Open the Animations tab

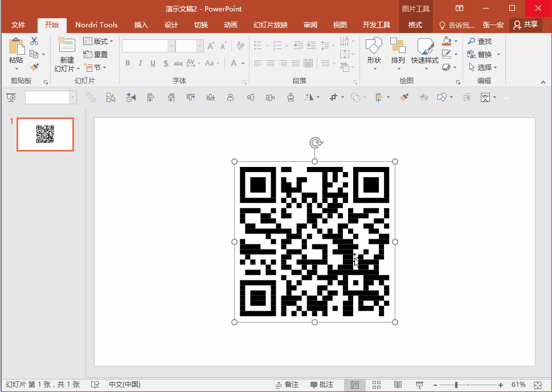point(231,24)
